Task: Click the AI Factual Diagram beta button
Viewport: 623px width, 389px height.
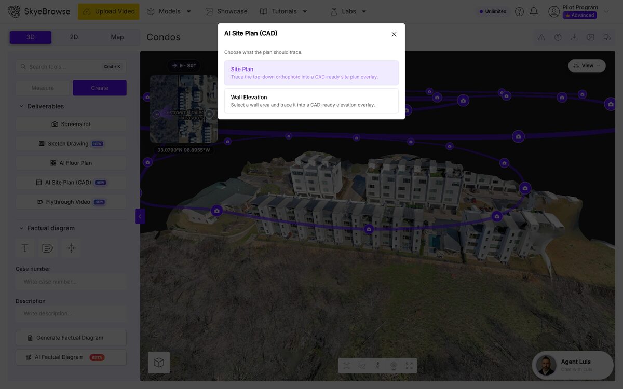Action: (71, 357)
